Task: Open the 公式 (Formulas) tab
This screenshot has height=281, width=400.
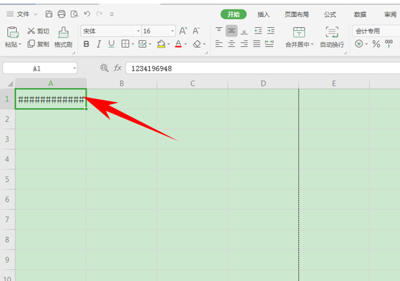Action: pos(330,15)
